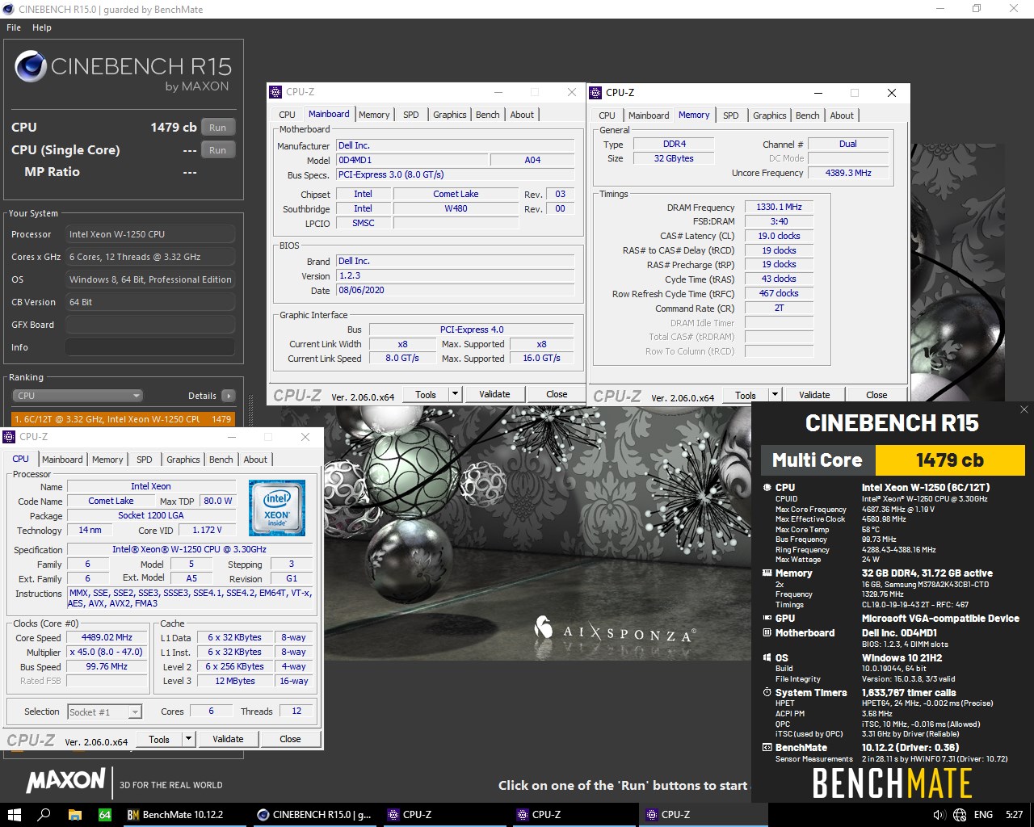Open About tab in Mainboard CPU-Z window
Image resolution: width=1034 pixels, height=827 pixels.
522,115
